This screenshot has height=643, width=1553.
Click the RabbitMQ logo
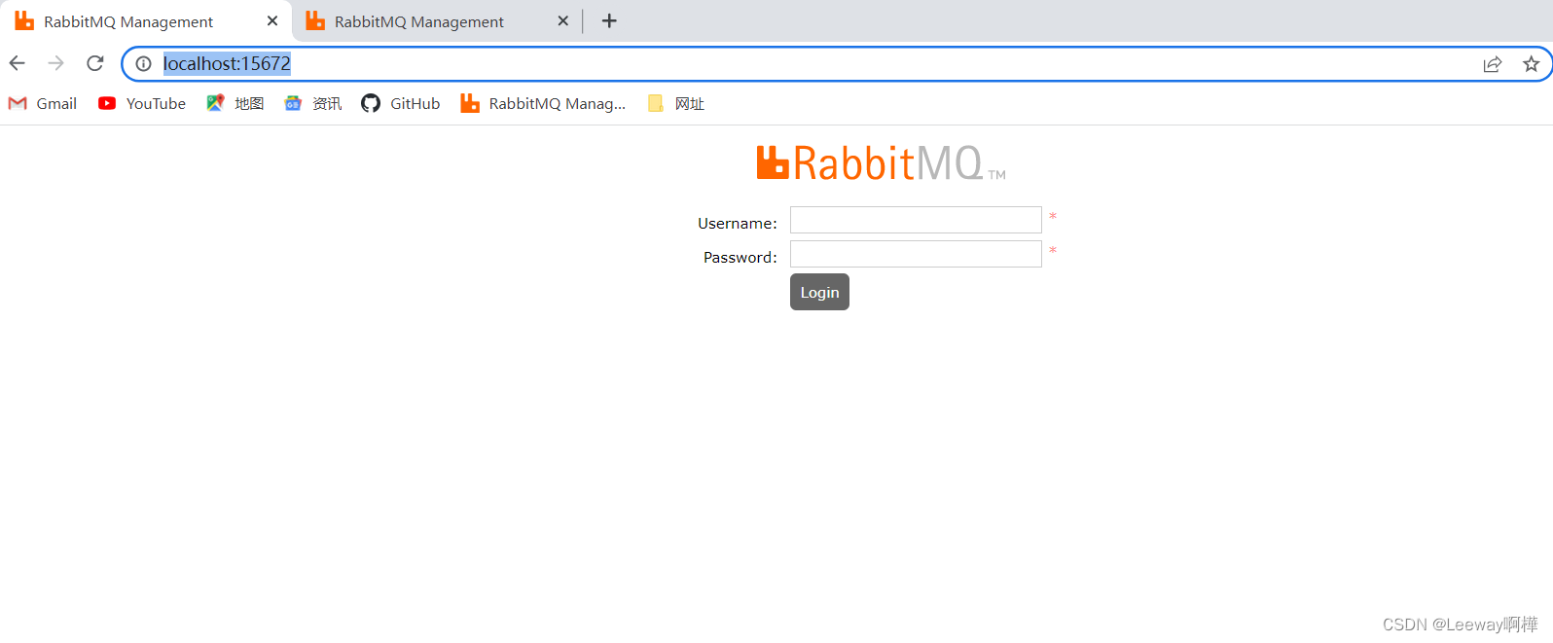pos(881,162)
